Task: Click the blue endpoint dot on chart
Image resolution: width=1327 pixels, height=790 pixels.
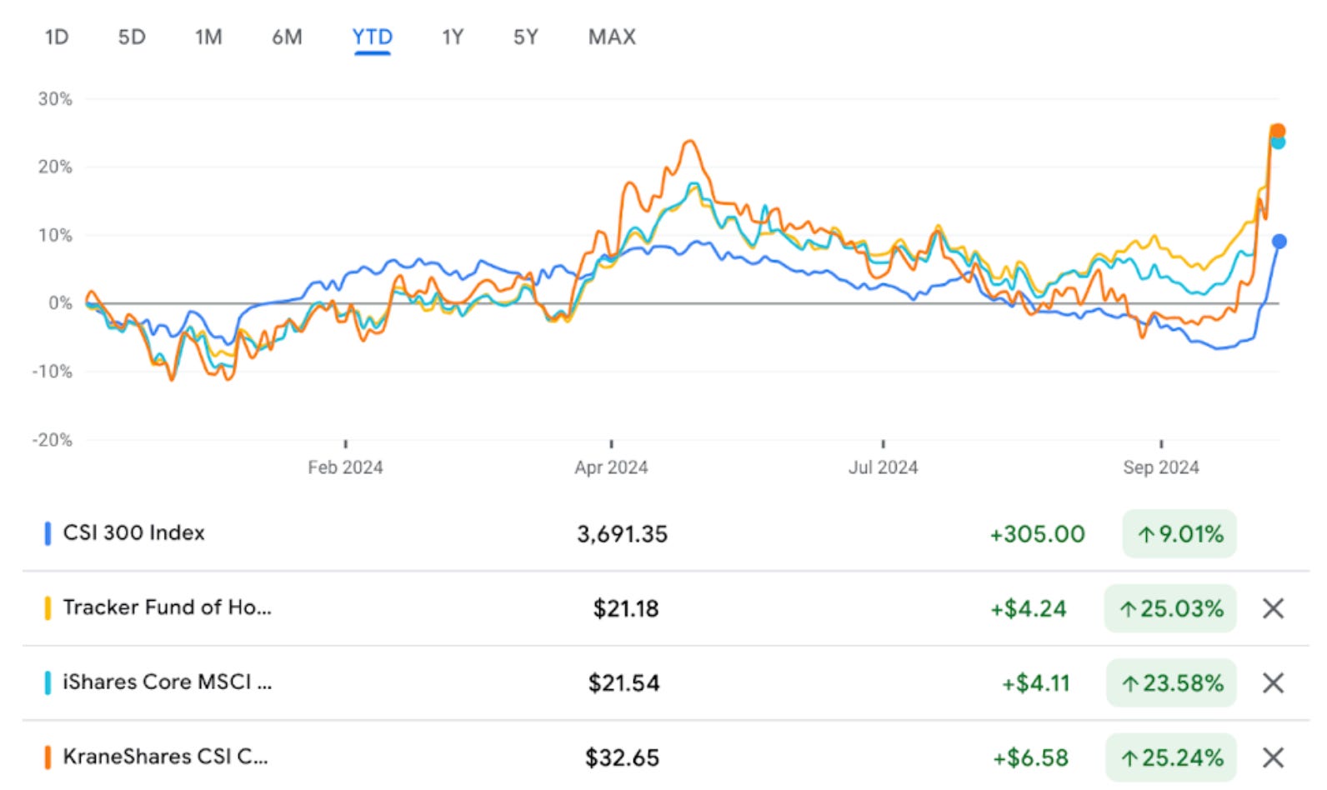Action: pyautogui.click(x=1279, y=242)
